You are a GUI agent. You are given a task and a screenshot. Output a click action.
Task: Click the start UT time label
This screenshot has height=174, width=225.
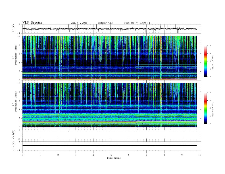pos(137,22)
